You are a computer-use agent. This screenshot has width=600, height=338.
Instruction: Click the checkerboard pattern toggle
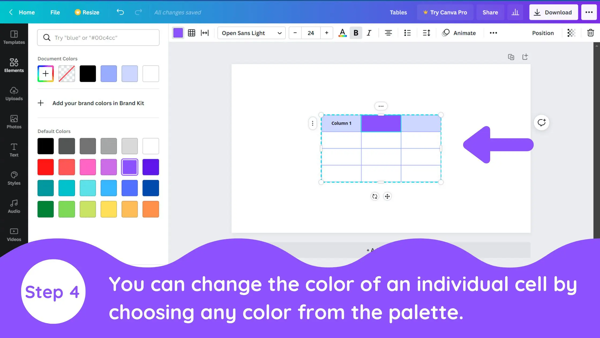click(x=571, y=33)
